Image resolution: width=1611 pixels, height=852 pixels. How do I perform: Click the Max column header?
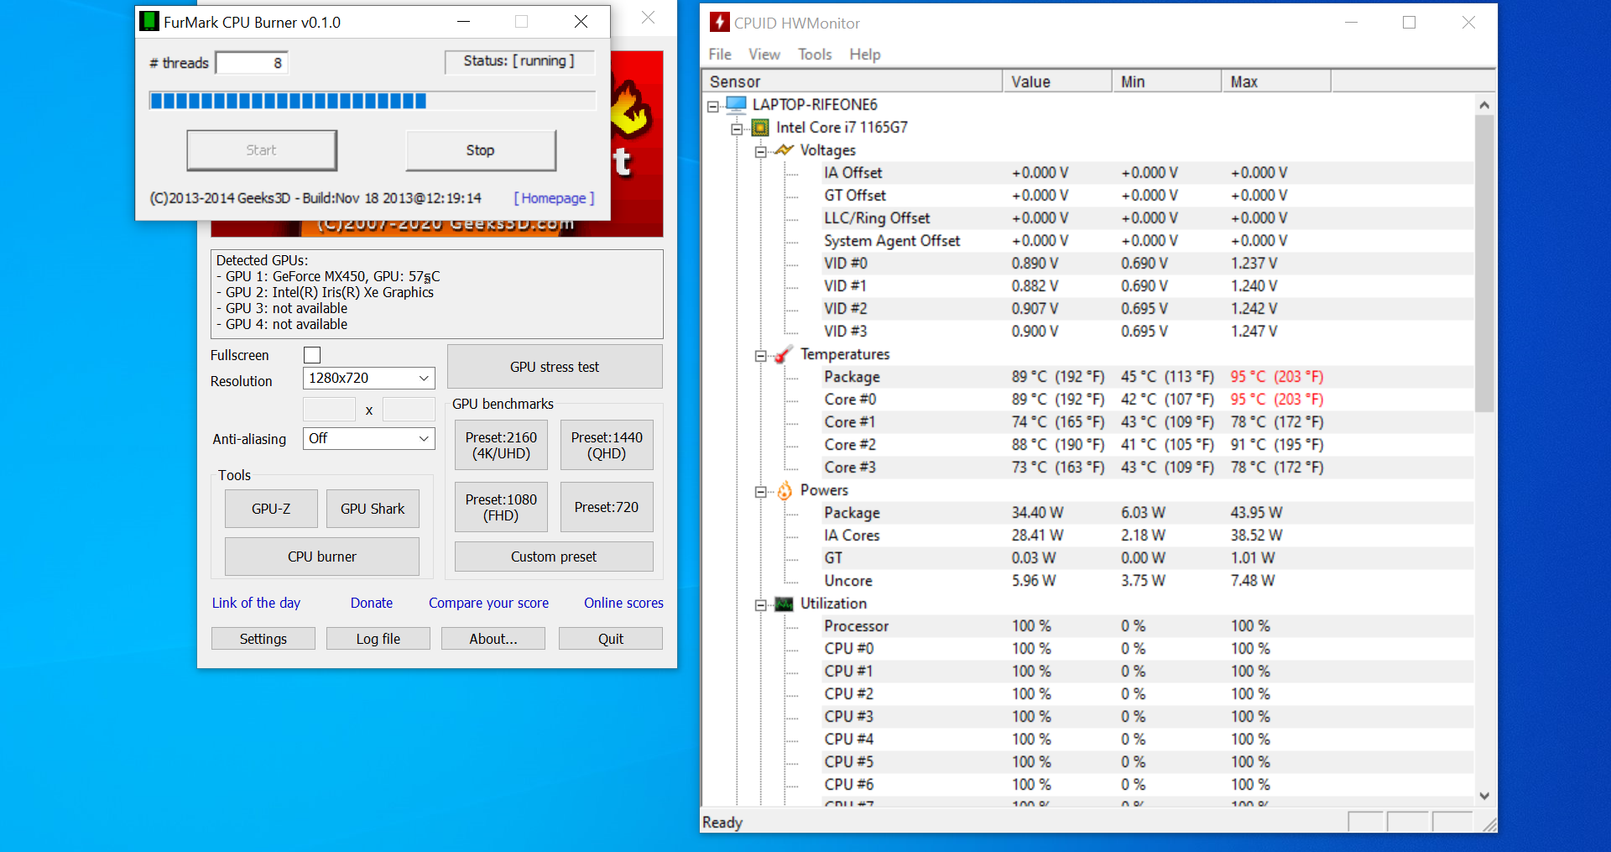point(1276,81)
